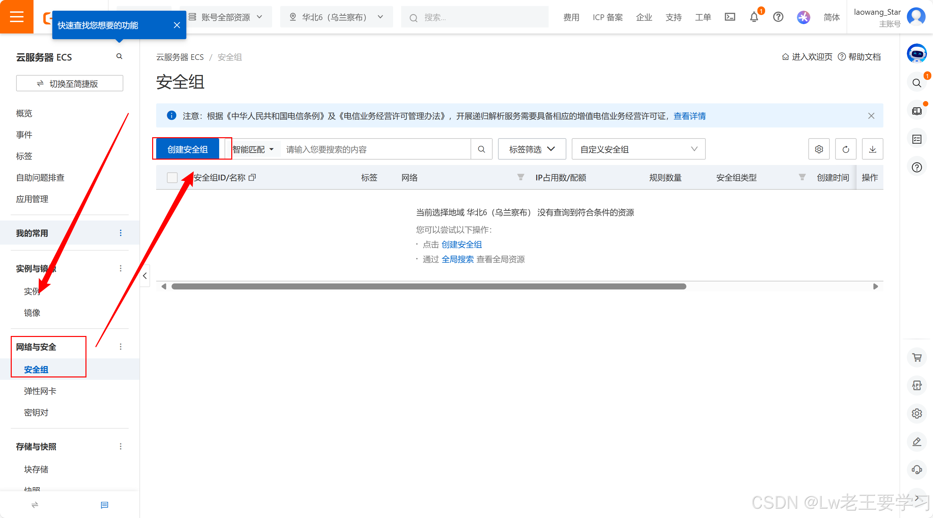Image resolution: width=933 pixels, height=518 pixels.
Task: Copy the security group ID/name column icon
Action: tap(252, 177)
